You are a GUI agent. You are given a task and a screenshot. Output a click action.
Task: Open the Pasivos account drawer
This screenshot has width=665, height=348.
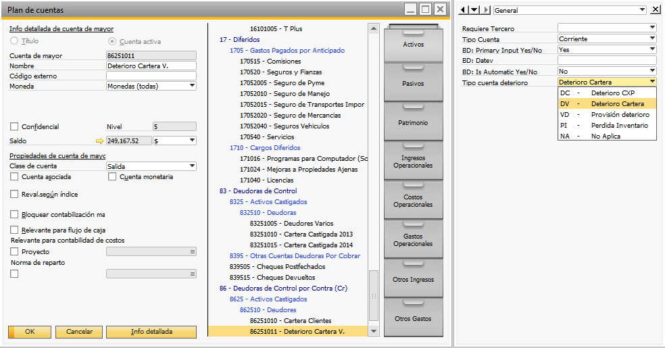(413, 84)
